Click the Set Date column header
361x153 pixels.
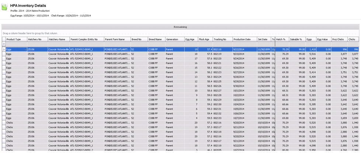tap(264, 39)
